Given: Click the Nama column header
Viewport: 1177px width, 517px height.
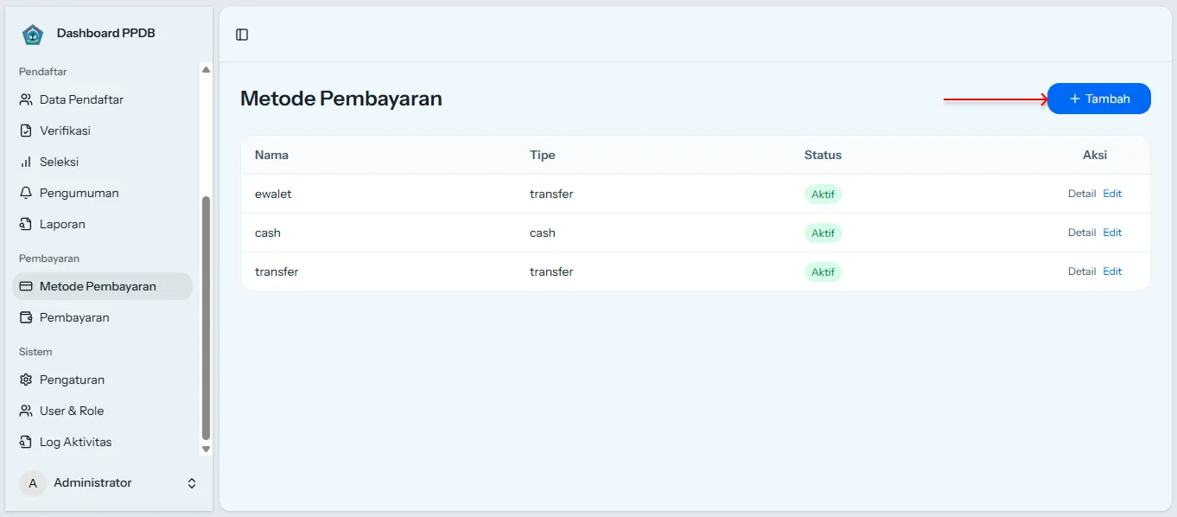Looking at the screenshot, I should [271, 156].
